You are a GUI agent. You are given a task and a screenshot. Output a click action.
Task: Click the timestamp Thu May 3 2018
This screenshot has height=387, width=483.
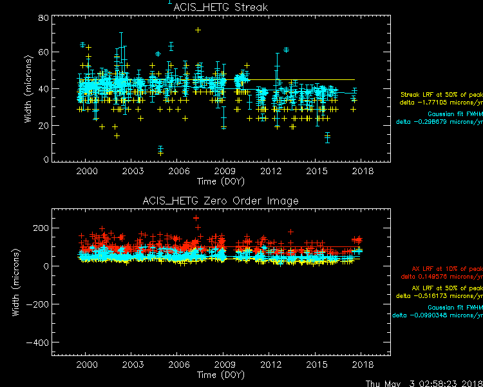click(423, 382)
